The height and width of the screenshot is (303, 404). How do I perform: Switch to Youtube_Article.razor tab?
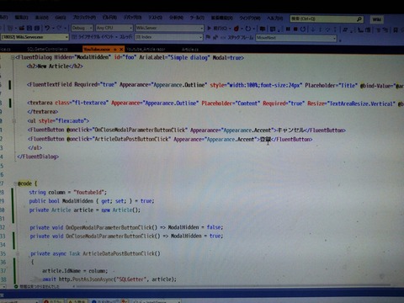click(x=146, y=50)
